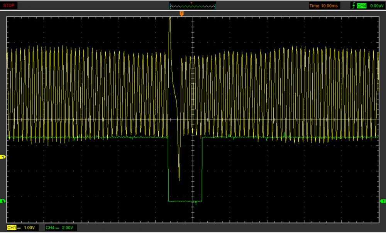Select the green CH4 ground level marker
This screenshot has height=233, width=386.
pyautogui.click(x=3, y=201)
